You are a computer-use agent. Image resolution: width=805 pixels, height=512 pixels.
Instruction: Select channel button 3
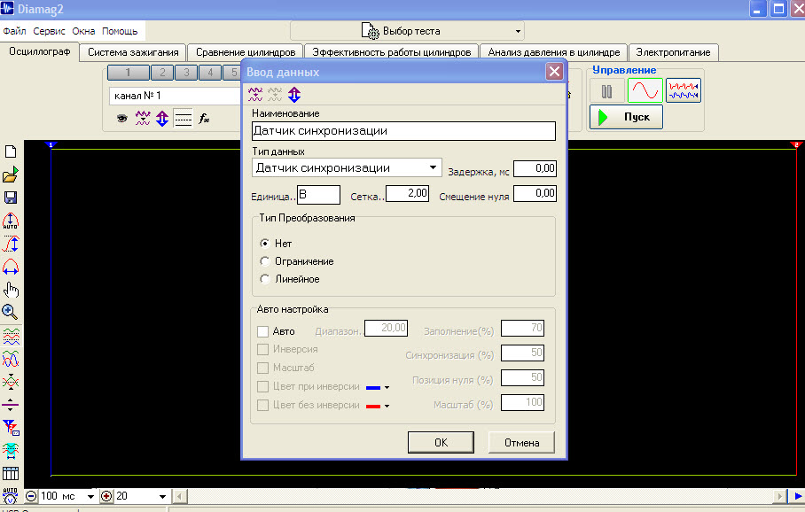click(x=186, y=73)
